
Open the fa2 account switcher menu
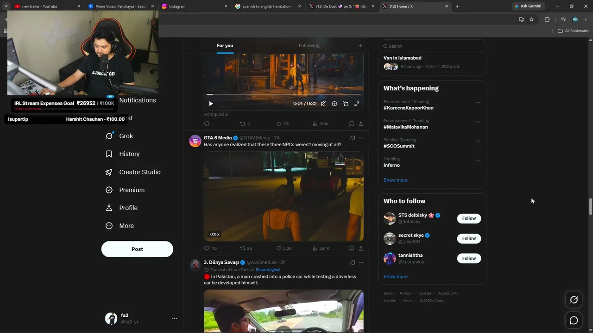click(174, 318)
